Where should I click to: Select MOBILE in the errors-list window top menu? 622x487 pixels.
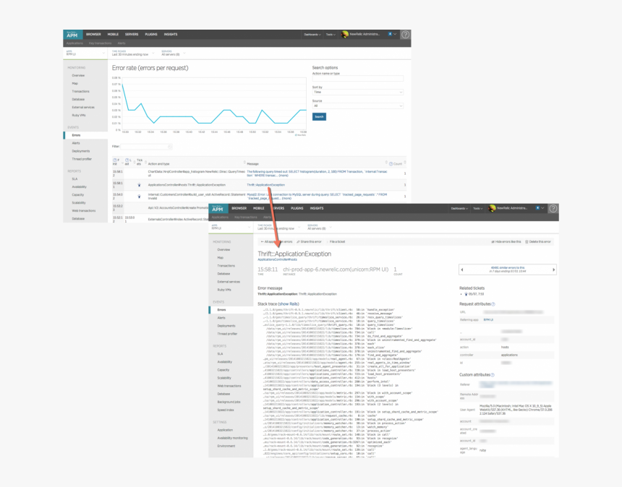click(x=113, y=35)
